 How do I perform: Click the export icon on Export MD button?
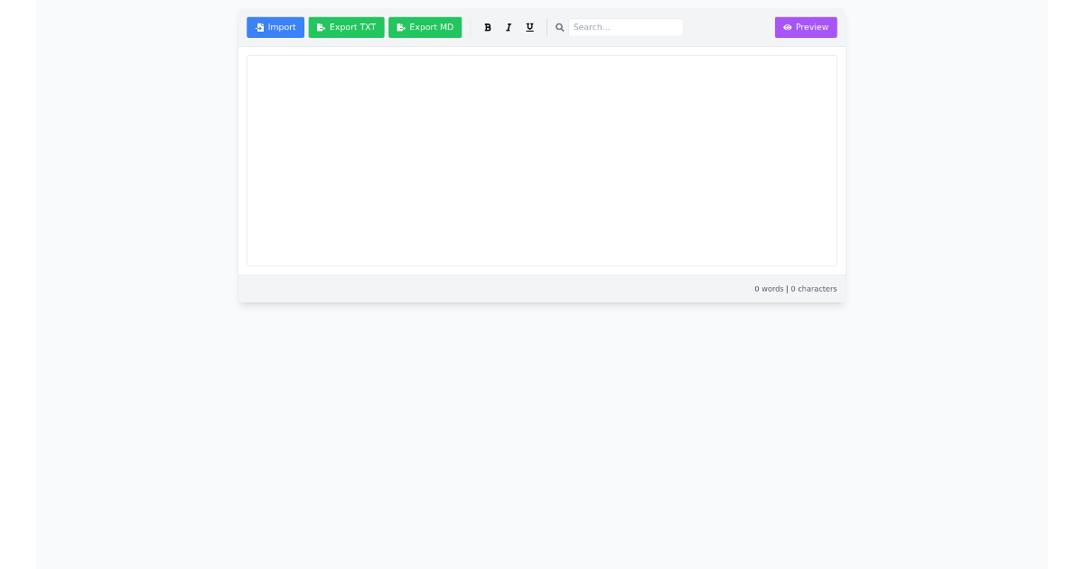(400, 27)
